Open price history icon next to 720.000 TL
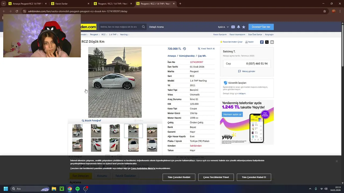Image resolution: width=344 pixels, height=193 pixels. point(184,49)
